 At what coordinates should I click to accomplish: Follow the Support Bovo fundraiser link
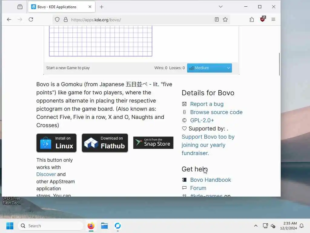pos(208,145)
